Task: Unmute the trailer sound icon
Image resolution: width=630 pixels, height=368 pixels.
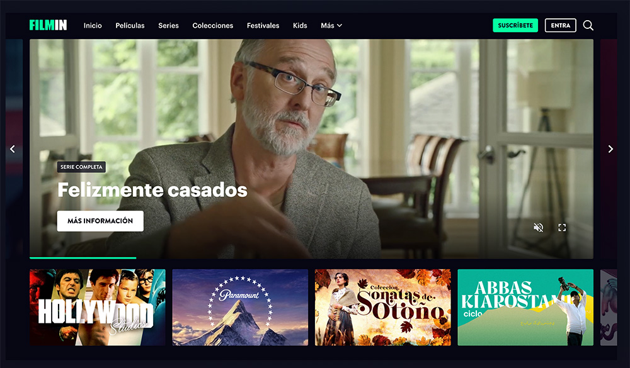Action: [x=538, y=228]
